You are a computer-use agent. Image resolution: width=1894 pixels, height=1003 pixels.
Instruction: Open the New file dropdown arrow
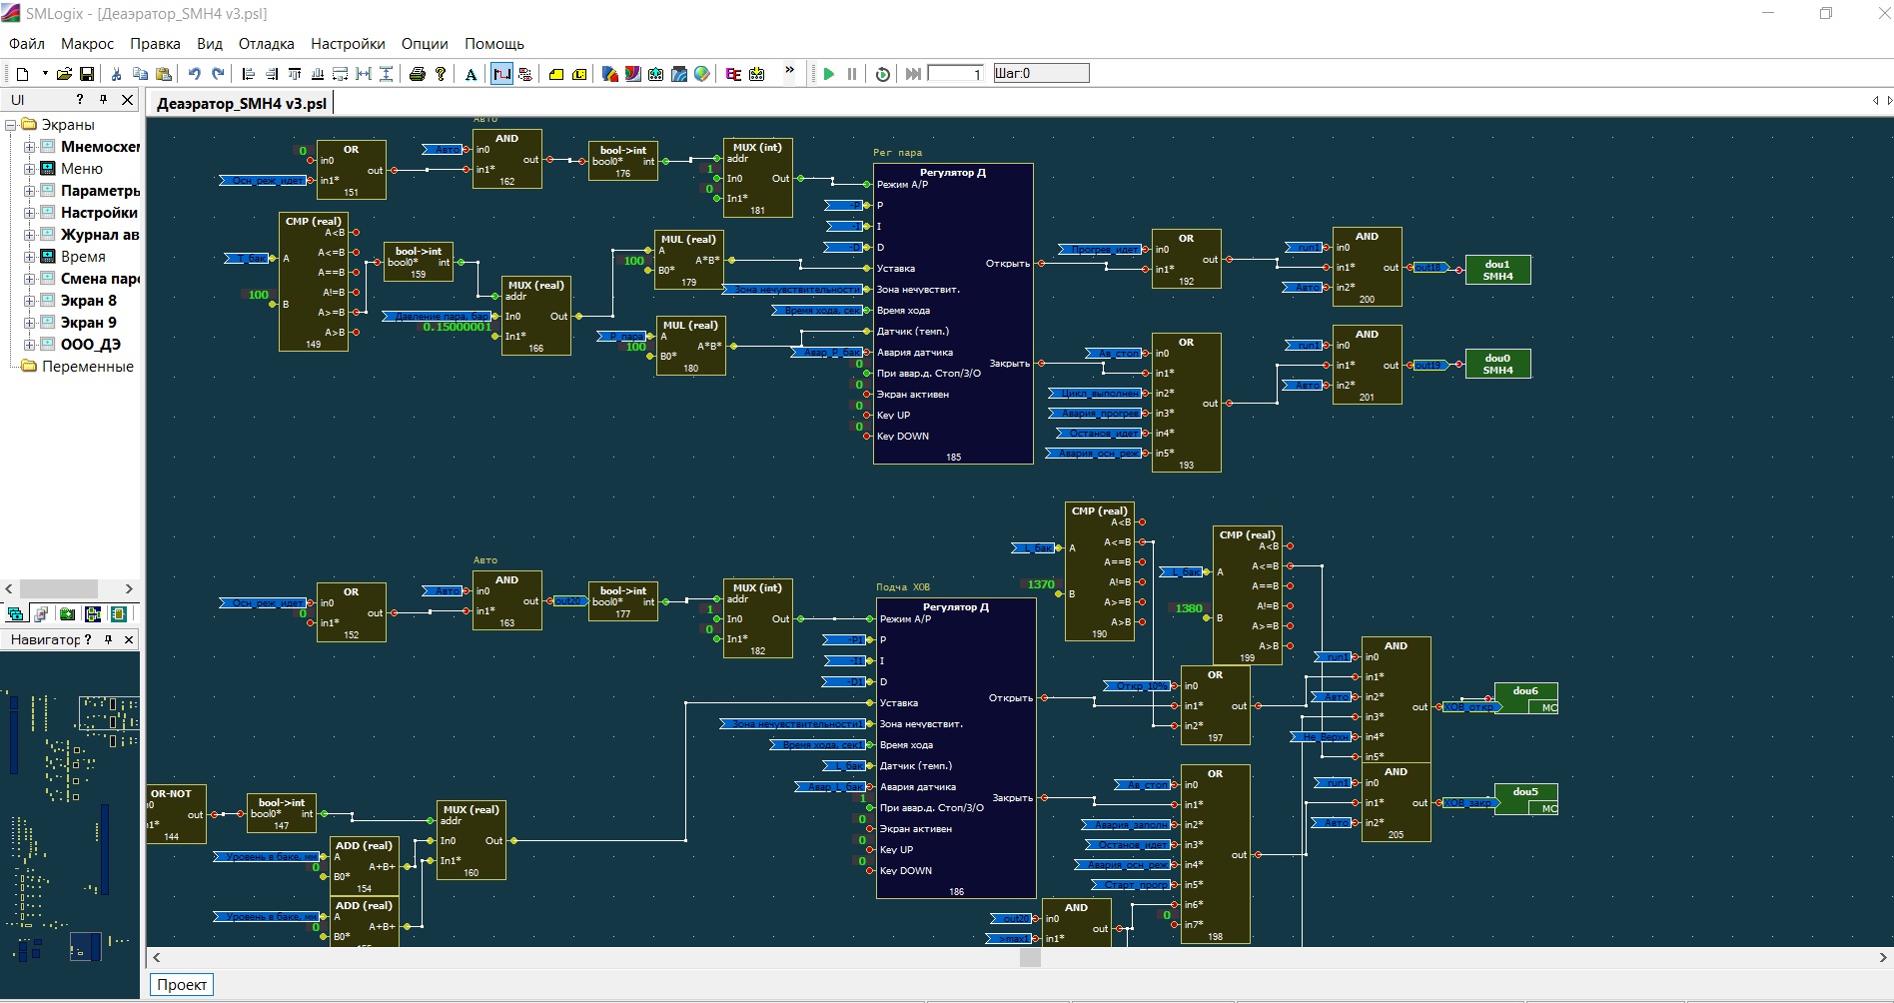tap(45, 74)
